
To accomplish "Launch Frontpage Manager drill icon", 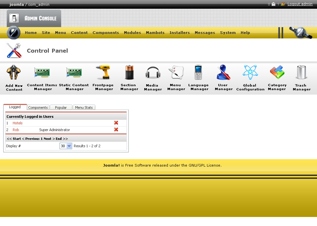I will coord(103,72).
